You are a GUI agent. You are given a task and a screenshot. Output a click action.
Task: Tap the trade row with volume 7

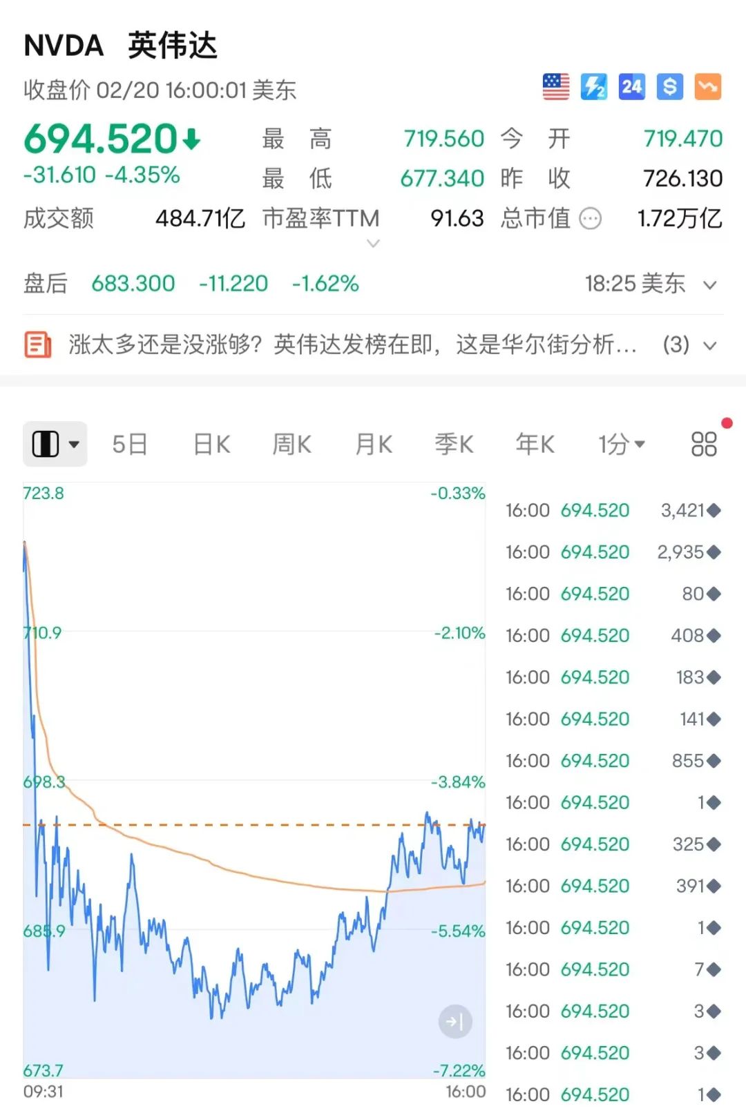613,970
